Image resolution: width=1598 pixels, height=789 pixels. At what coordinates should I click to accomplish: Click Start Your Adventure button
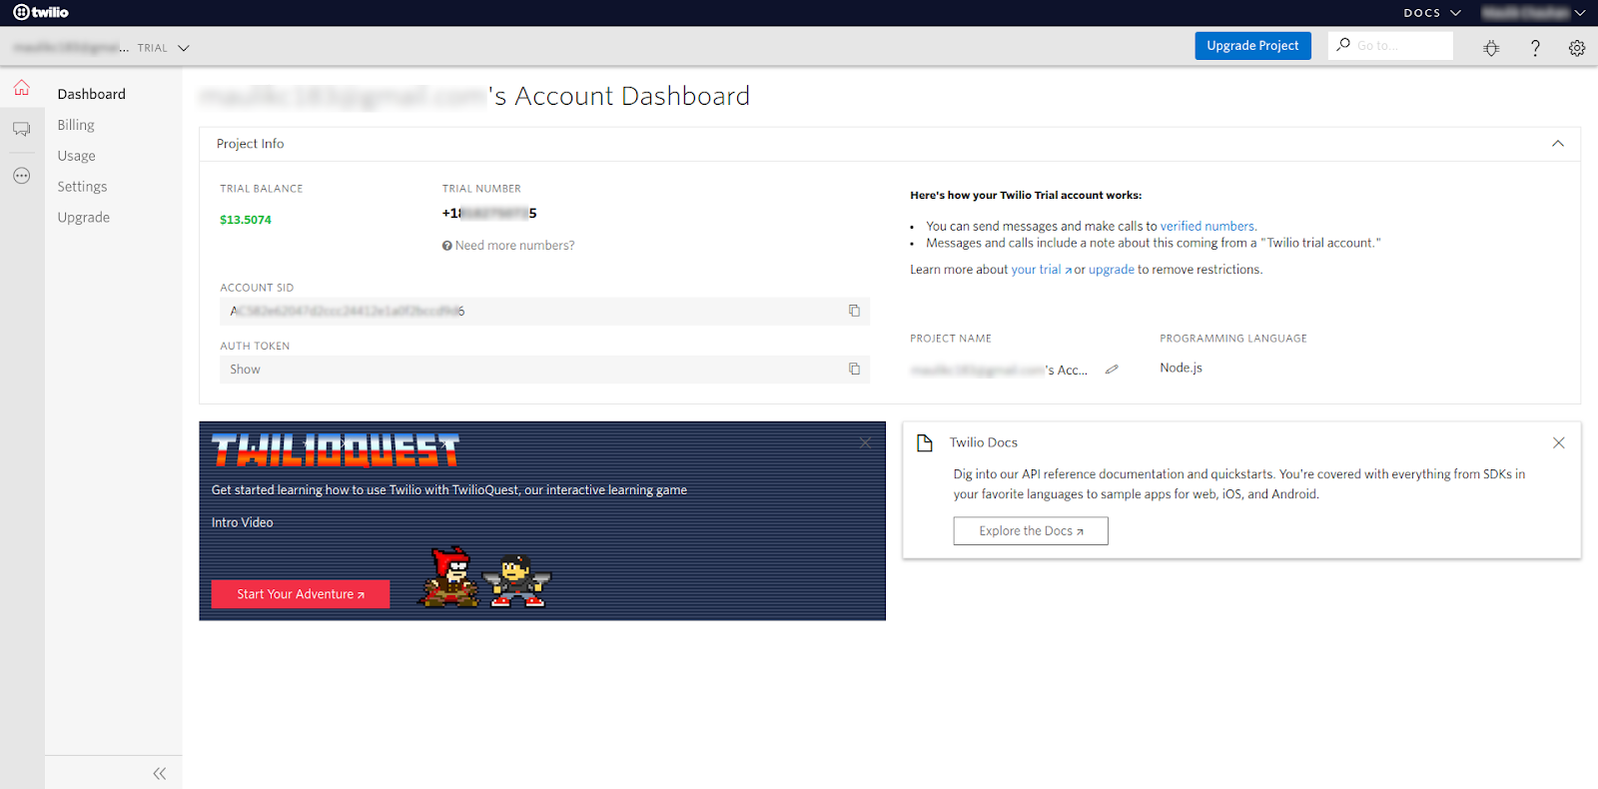coord(301,594)
